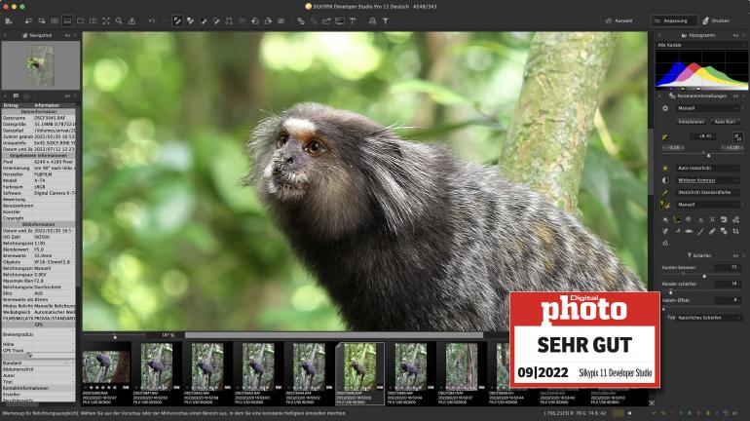Click the auto exposure square button icon
This screenshot has width=750, height=421.
[x=737, y=137]
